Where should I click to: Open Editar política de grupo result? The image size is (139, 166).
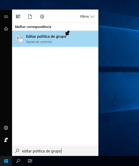pos(55,39)
